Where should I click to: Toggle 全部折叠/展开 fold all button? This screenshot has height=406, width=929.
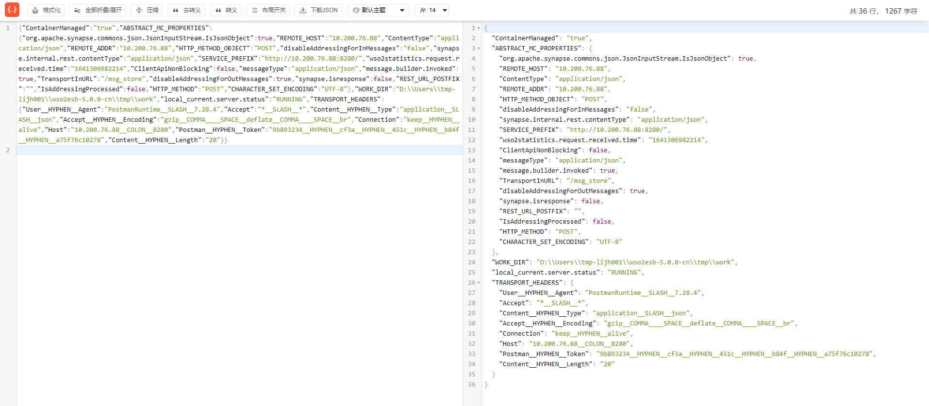point(98,10)
